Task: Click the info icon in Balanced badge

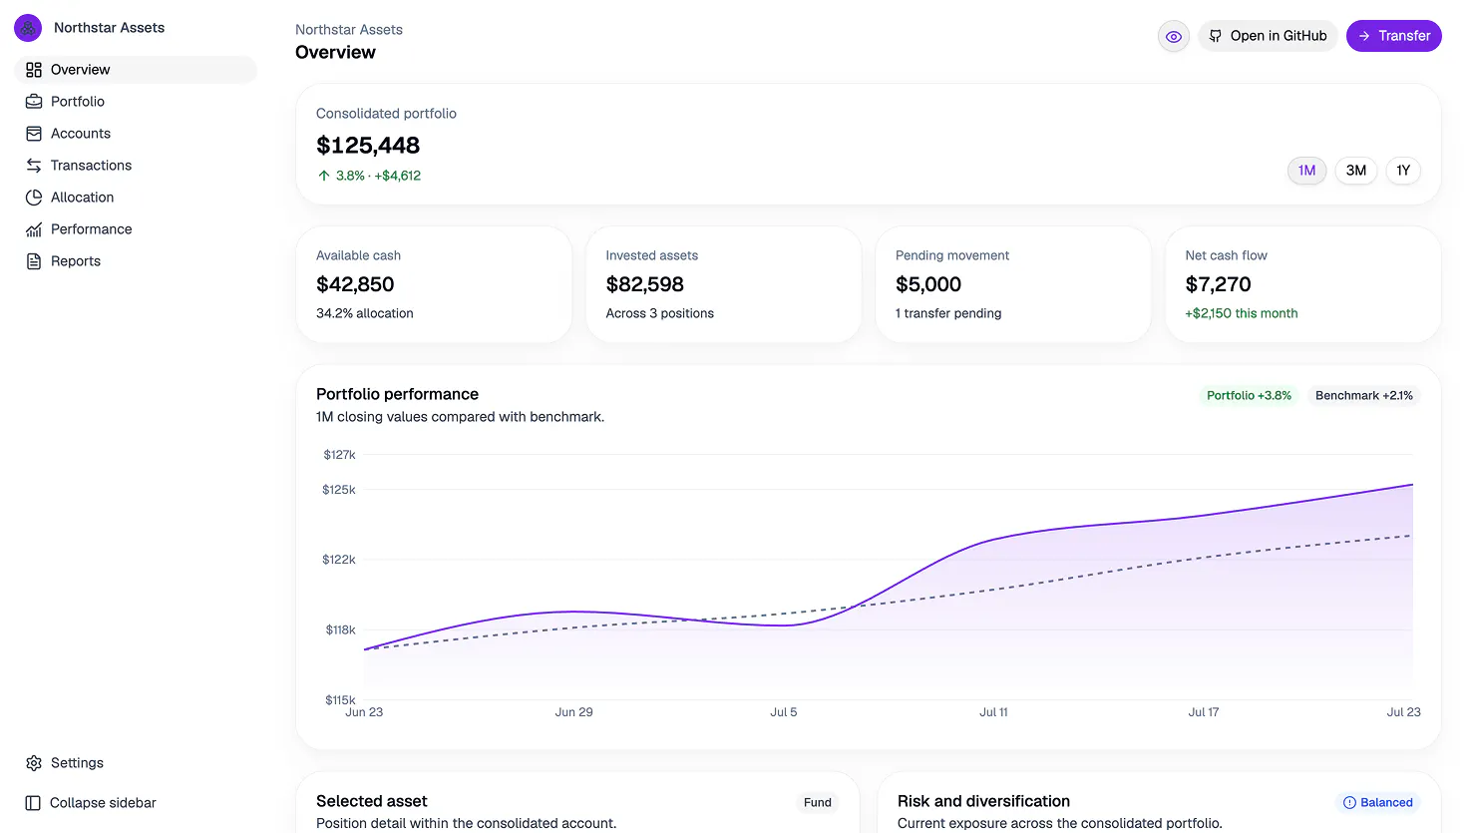Action: click(1349, 803)
